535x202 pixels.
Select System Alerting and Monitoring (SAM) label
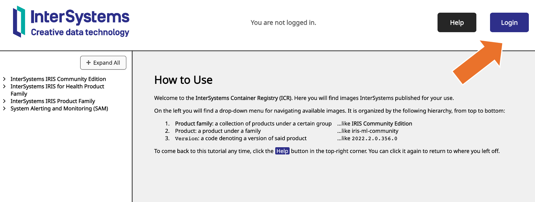click(59, 109)
